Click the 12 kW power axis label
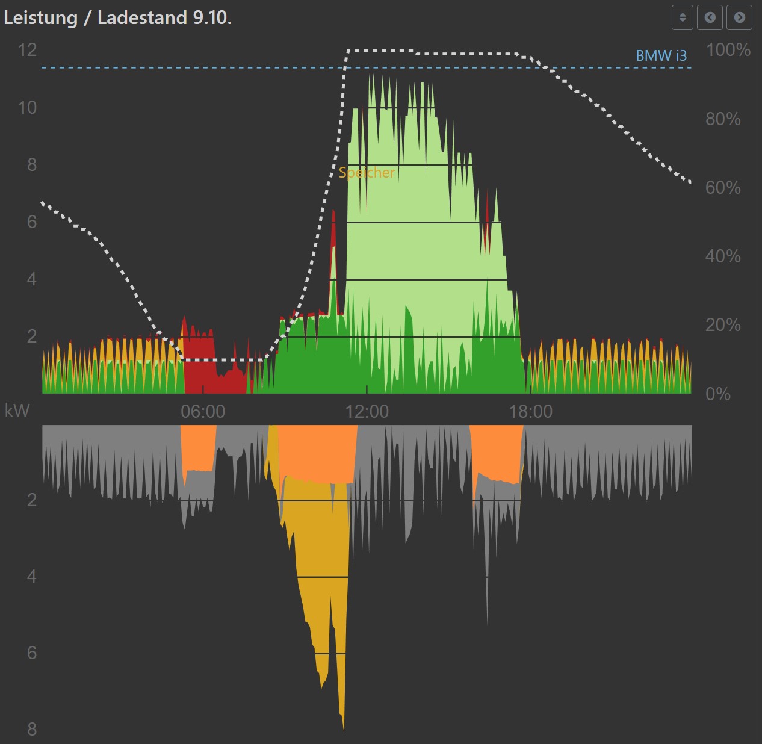This screenshot has width=762, height=744. coord(28,49)
